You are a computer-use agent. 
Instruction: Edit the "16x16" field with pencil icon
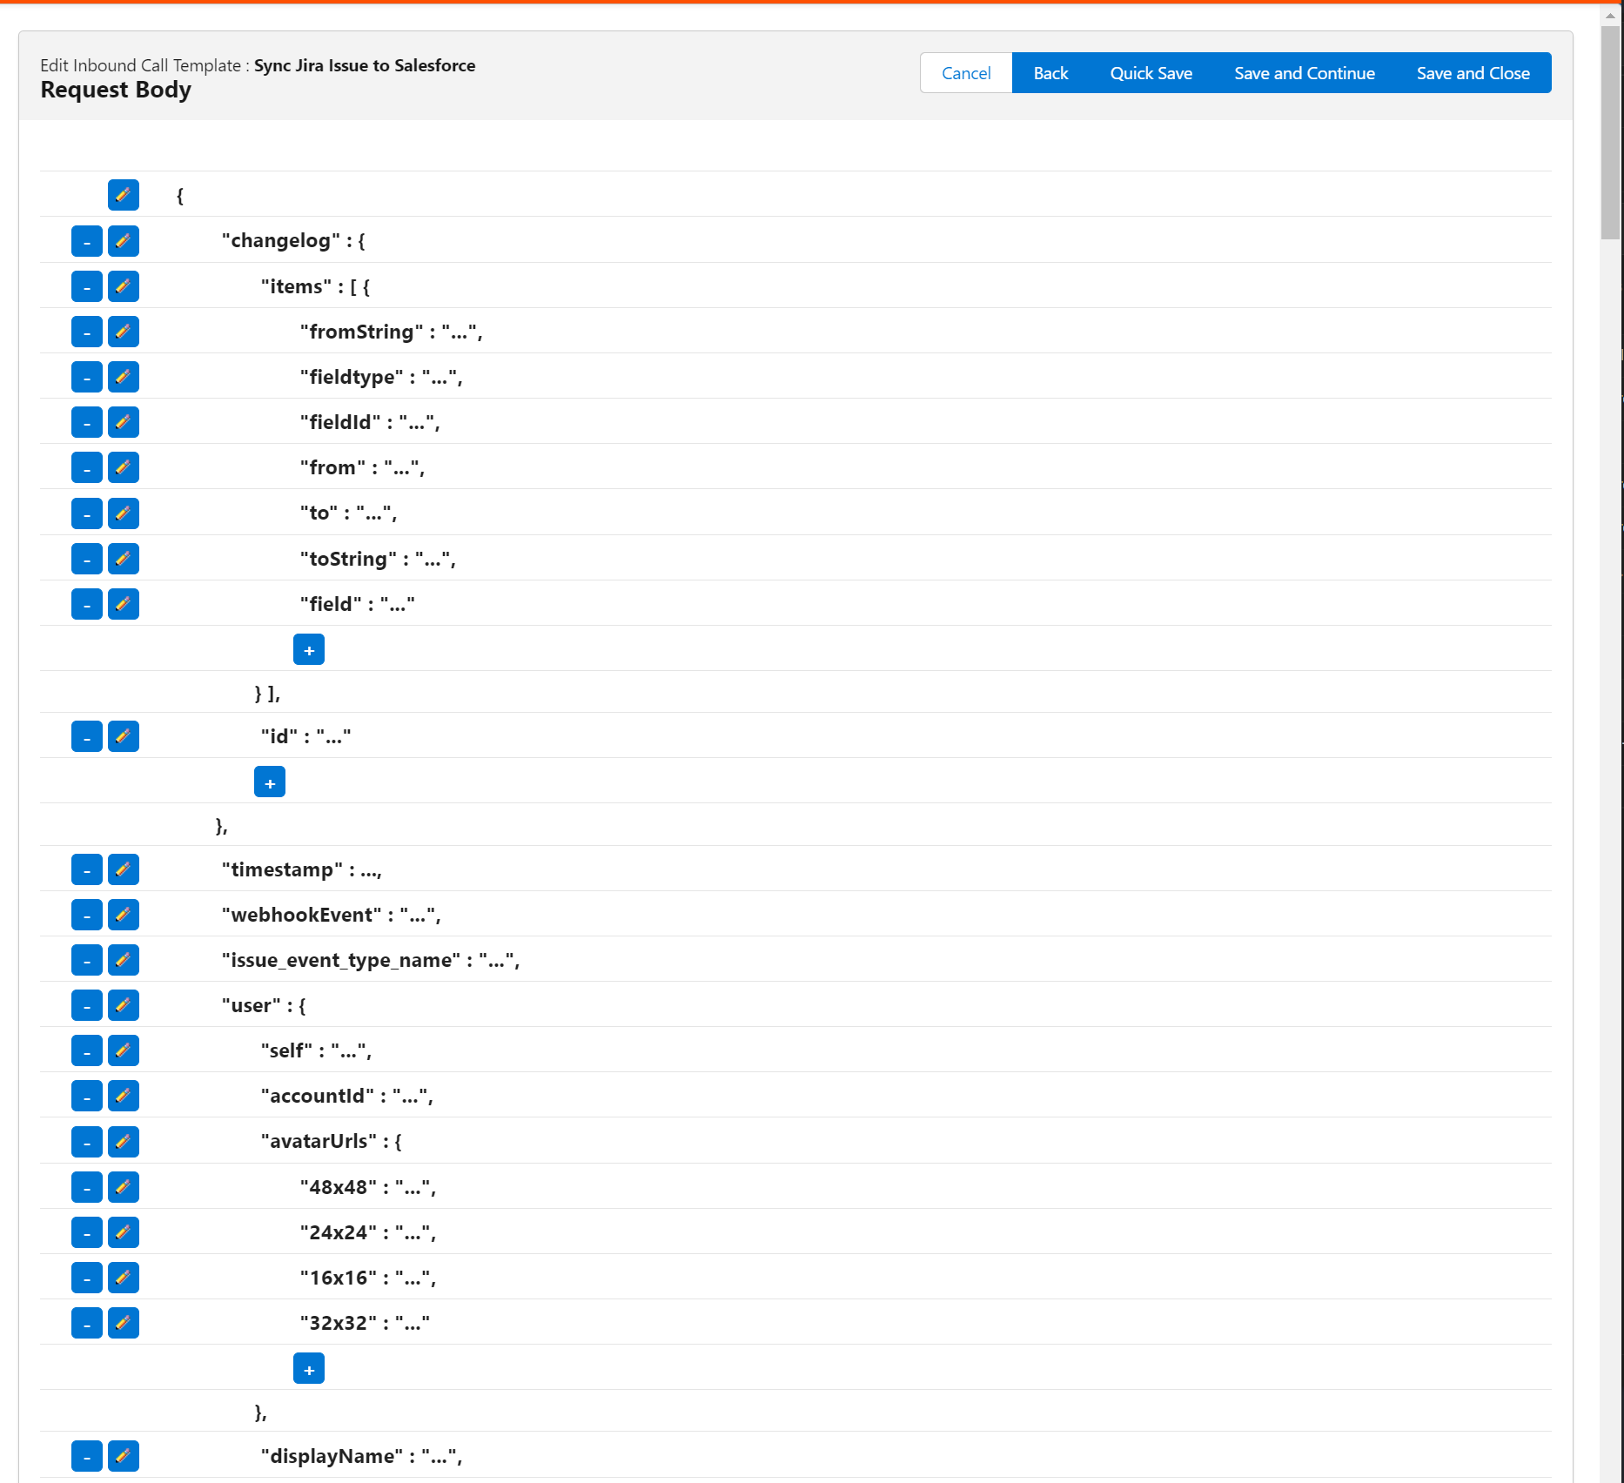coord(124,1278)
